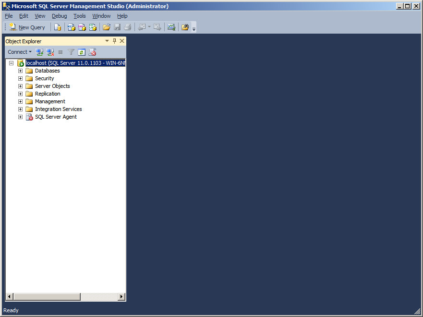
Task: Expand the Integration Services folder
Action: pyautogui.click(x=20, y=109)
